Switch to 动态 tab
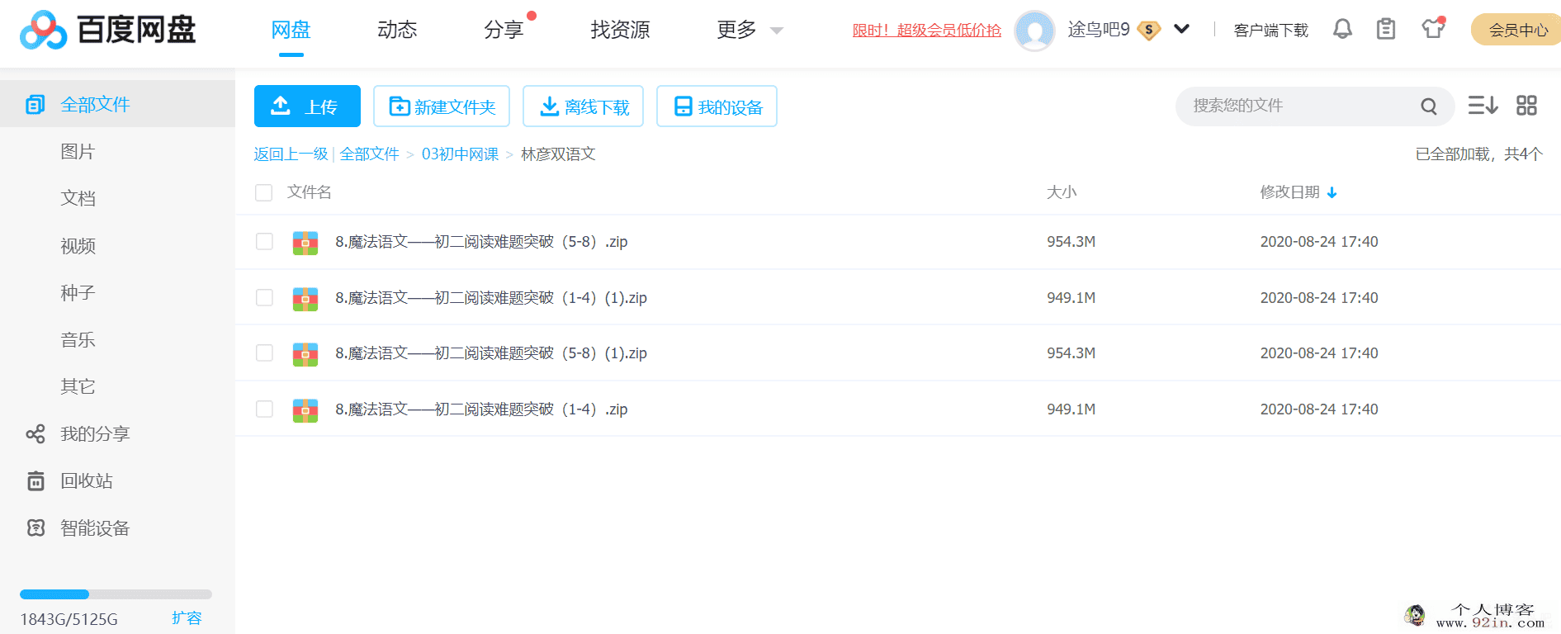Screen dimensions: 1561x634 click(x=397, y=30)
